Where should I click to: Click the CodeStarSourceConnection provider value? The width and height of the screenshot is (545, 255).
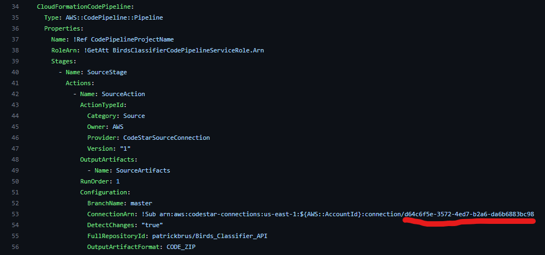(x=167, y=138)
